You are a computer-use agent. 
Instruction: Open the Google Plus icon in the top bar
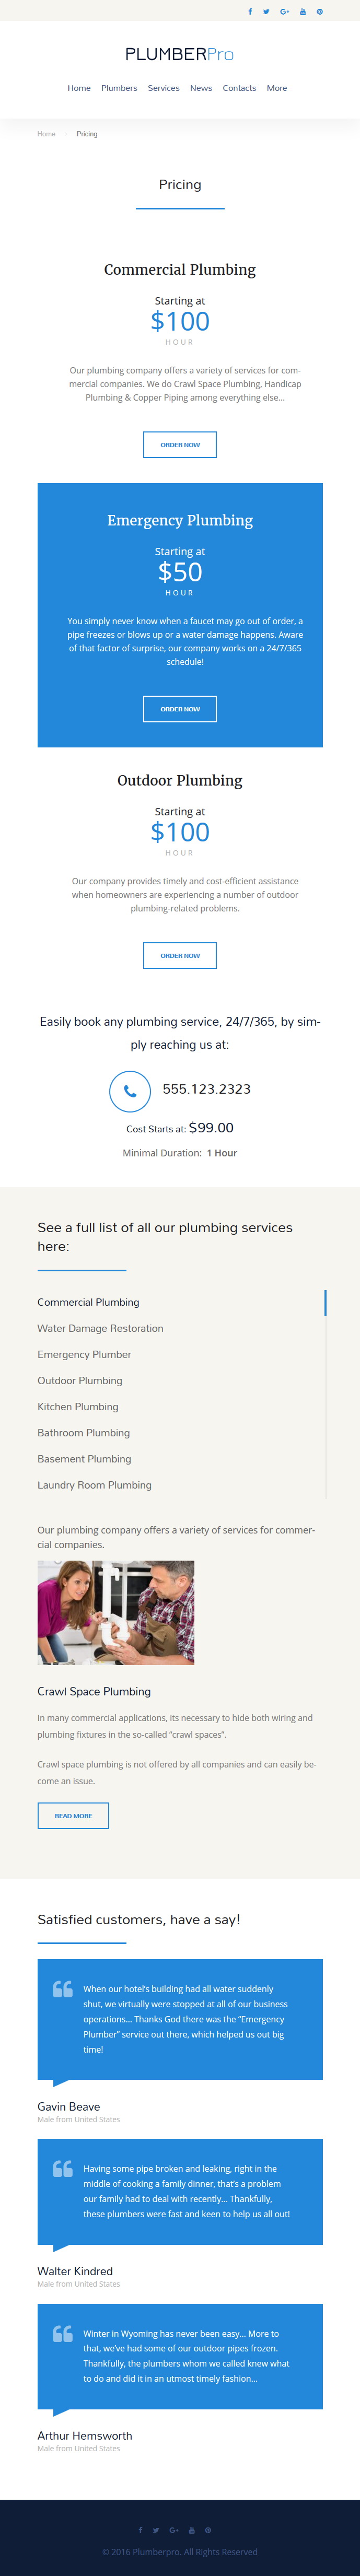[x=285, y=12]
